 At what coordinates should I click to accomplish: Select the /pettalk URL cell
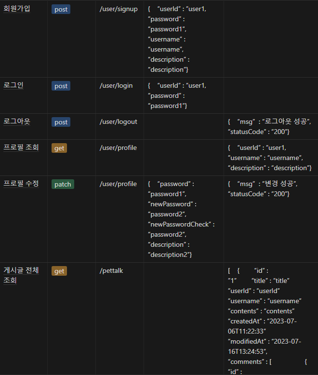point(119,319)
